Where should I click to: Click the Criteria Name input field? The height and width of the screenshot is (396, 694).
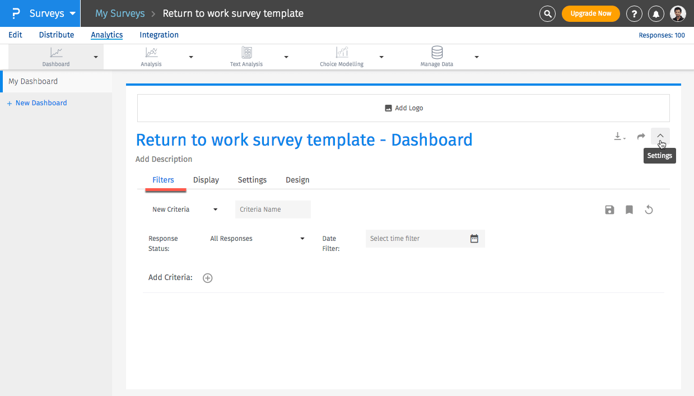(x=273, y=209)
